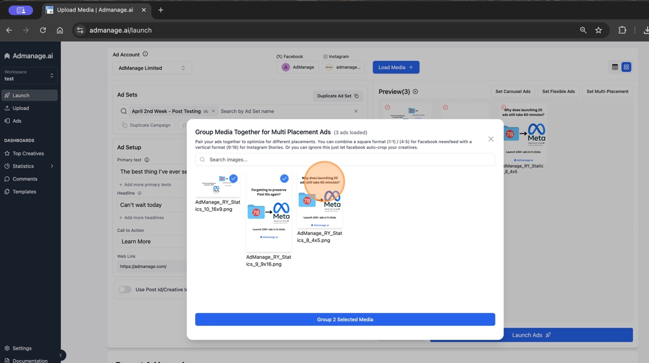Click the browser address bar URL
This screenshot has height=363, width=649.
[x=121, y=30]
